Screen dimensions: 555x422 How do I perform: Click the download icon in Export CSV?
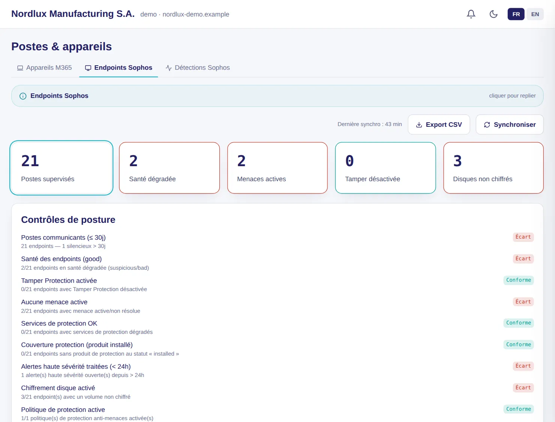click(419, 125)
